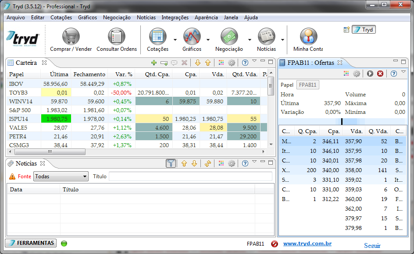This screenshot has height=254, width=414.
Task: Click red blocked icon in status bar
Action: pos(275,244)
